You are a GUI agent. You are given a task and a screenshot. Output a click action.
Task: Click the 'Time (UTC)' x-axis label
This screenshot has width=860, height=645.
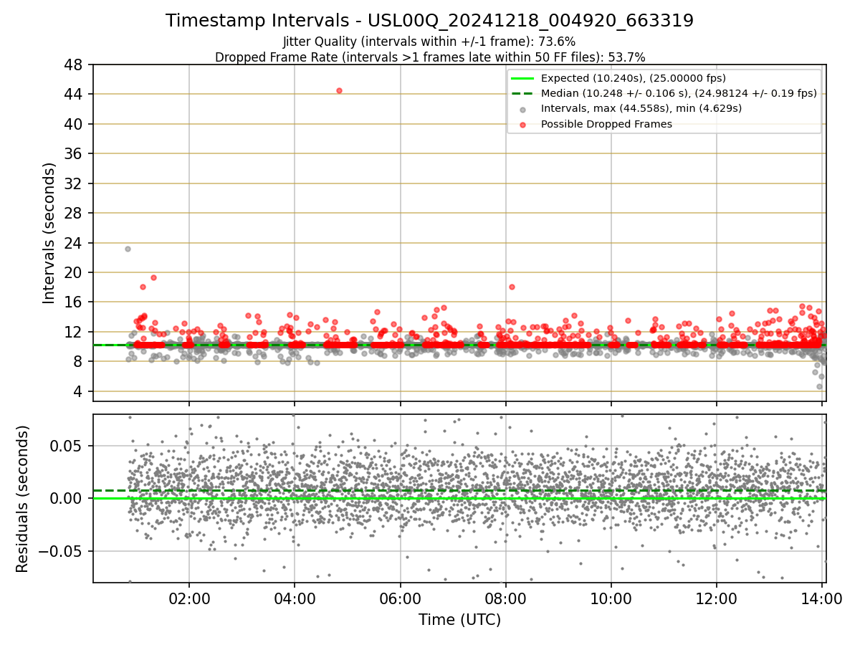coord(459,620)
